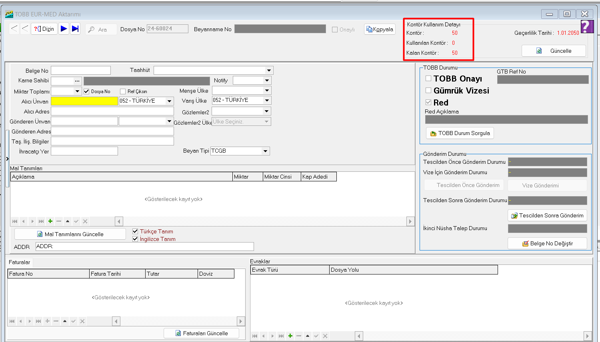Click TOBB Durum Sorgula button
The height and width of the screenshot is (342, 600).
(x=460, y=133)
